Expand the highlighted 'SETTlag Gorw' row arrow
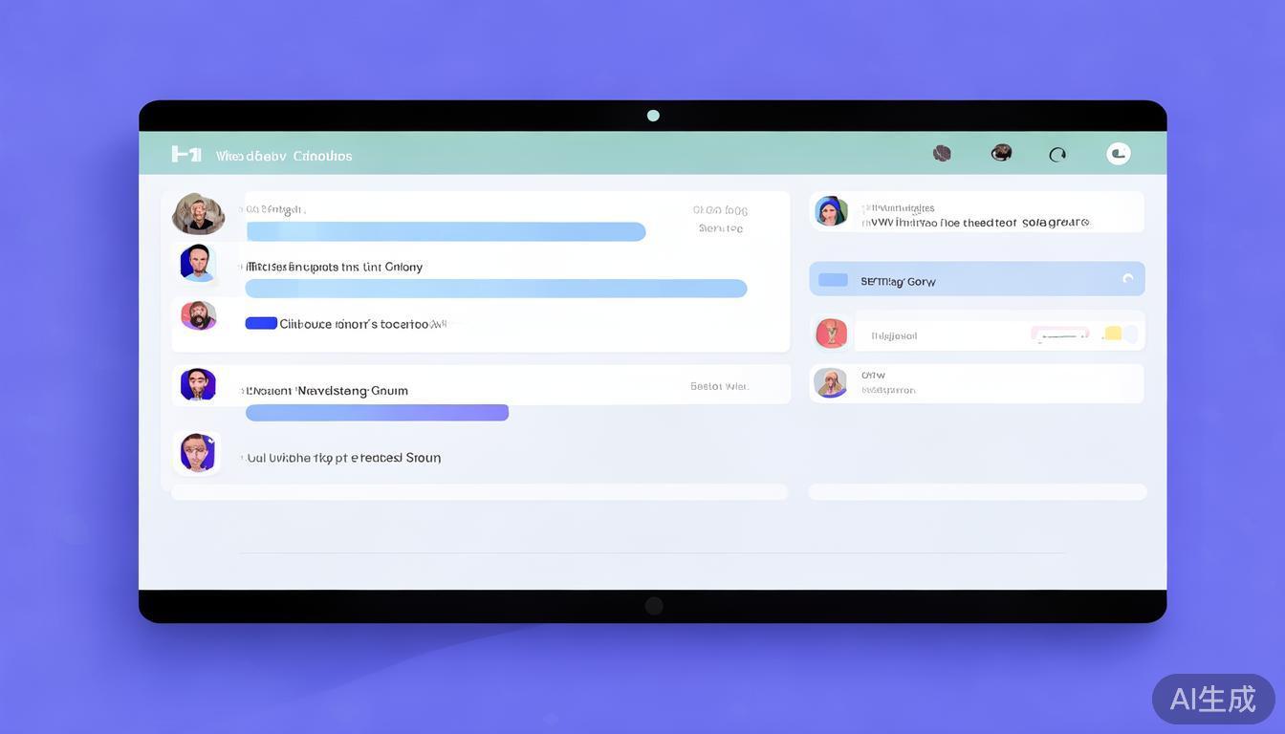This screenshot has height=734, width=1285. (1127, 279)
